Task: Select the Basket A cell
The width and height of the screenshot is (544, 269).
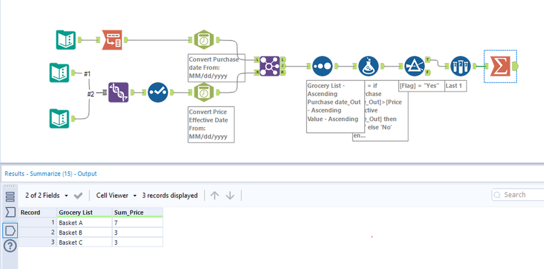Action: tap(84, 223)
